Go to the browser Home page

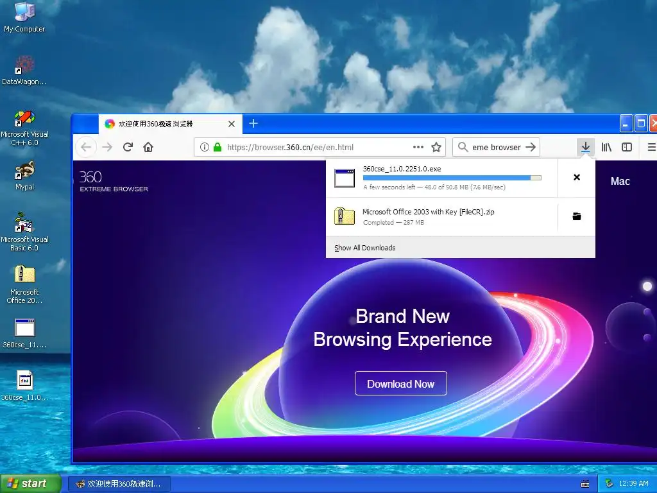pyautogui.click(x=148, y=147)
